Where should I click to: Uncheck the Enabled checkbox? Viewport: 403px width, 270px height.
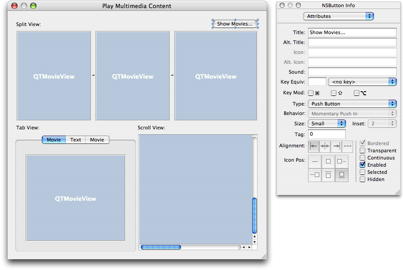coord(362,165)
